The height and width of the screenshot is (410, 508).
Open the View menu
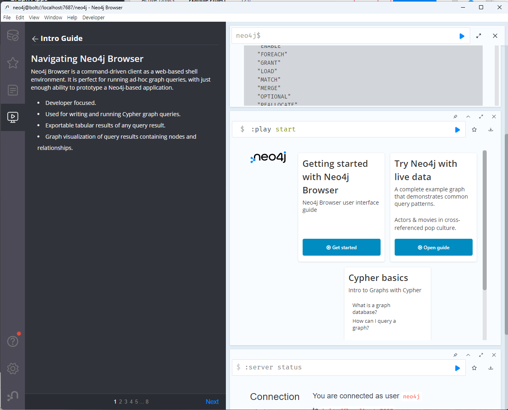[x=34, y=18]
